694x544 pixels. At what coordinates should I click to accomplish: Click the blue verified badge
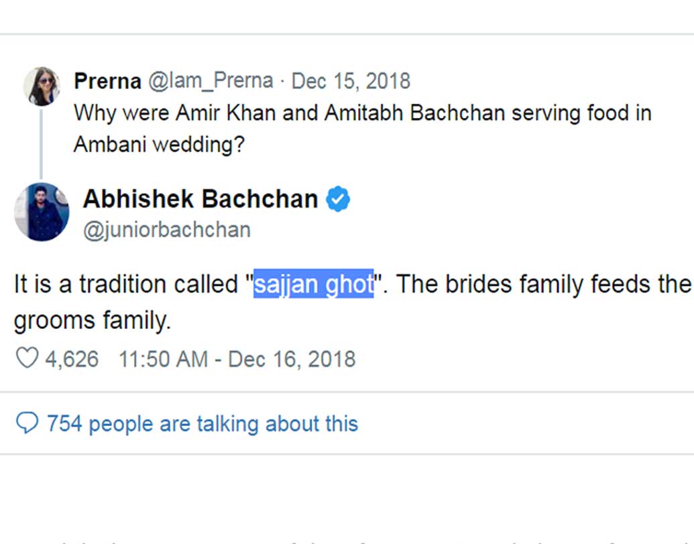tap(338, 199)
